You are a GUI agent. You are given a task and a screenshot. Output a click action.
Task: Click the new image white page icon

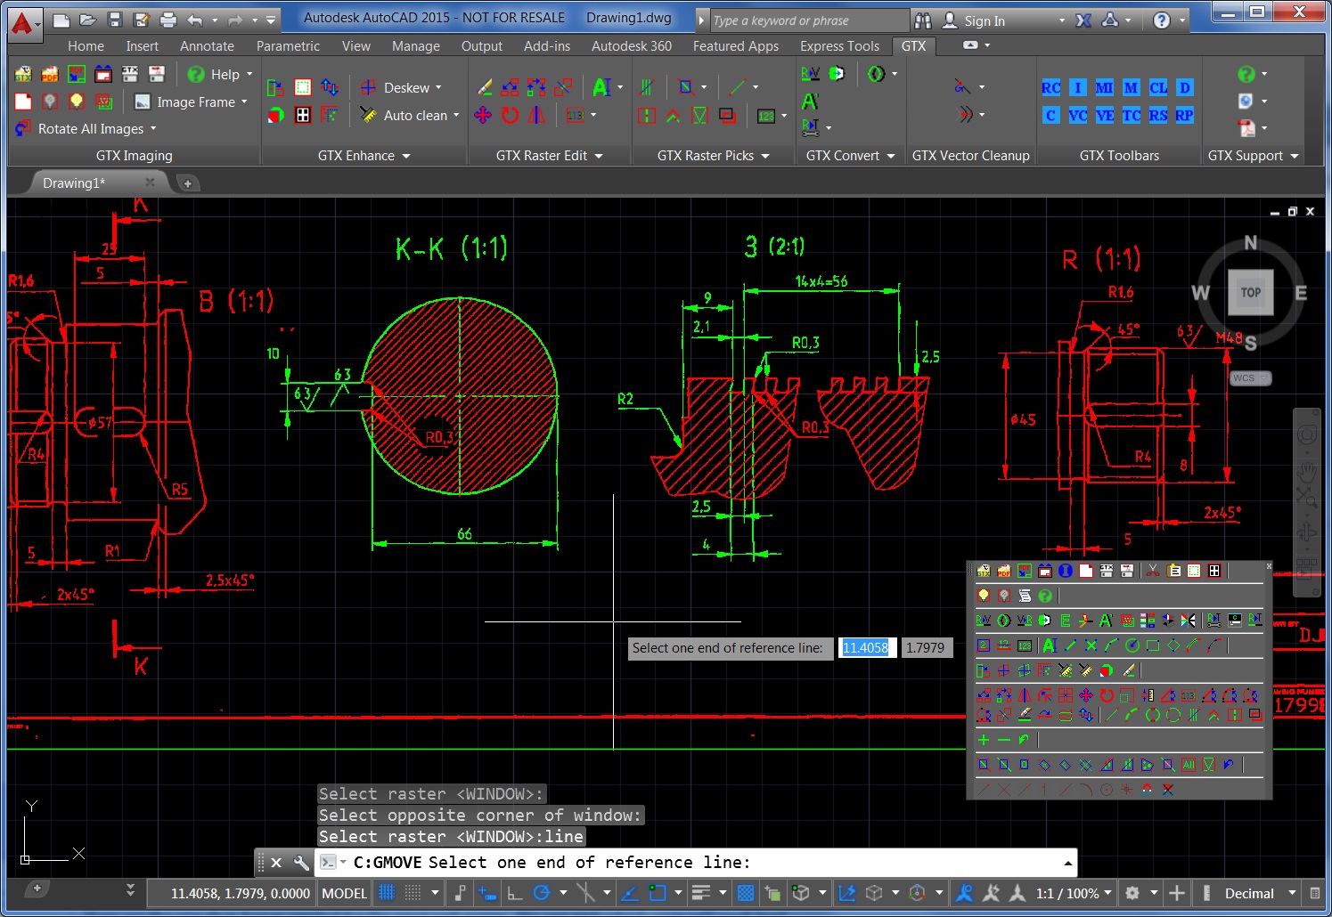tap(23, 101)
